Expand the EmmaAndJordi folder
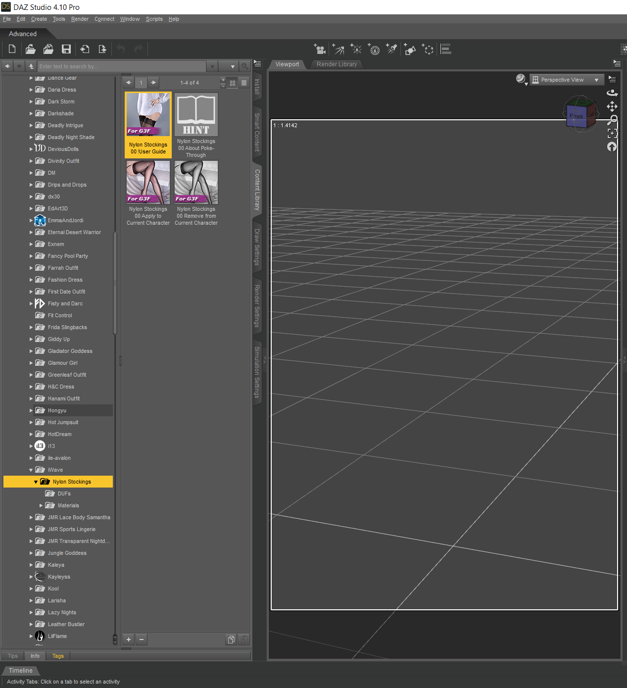 tap(31, 221)
